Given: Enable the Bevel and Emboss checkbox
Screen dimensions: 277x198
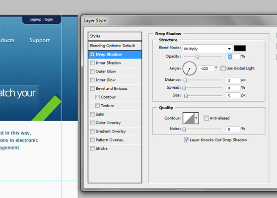Looking at the screenshot, I should click(x=92, y=88).
